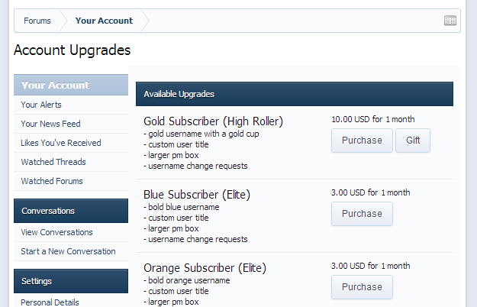Open the quick navigation menu icon
The width and height of the screenshot is (477, 307).
450,21
